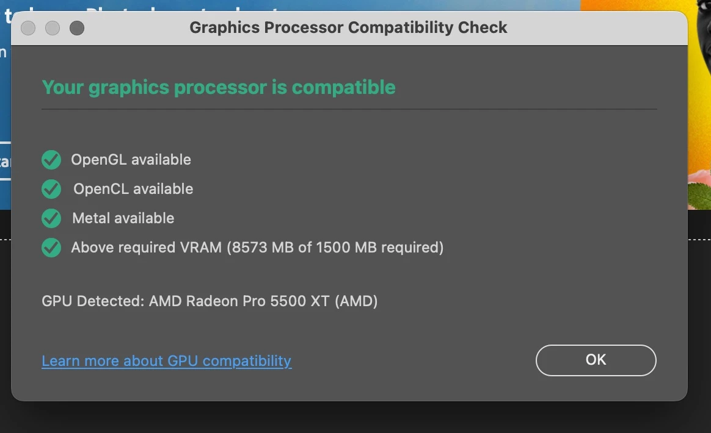Image resolution: width=711 pixels, height=433 pixels.
Task: Select the OpenGL available text label
Action: [x=131, y=160]
